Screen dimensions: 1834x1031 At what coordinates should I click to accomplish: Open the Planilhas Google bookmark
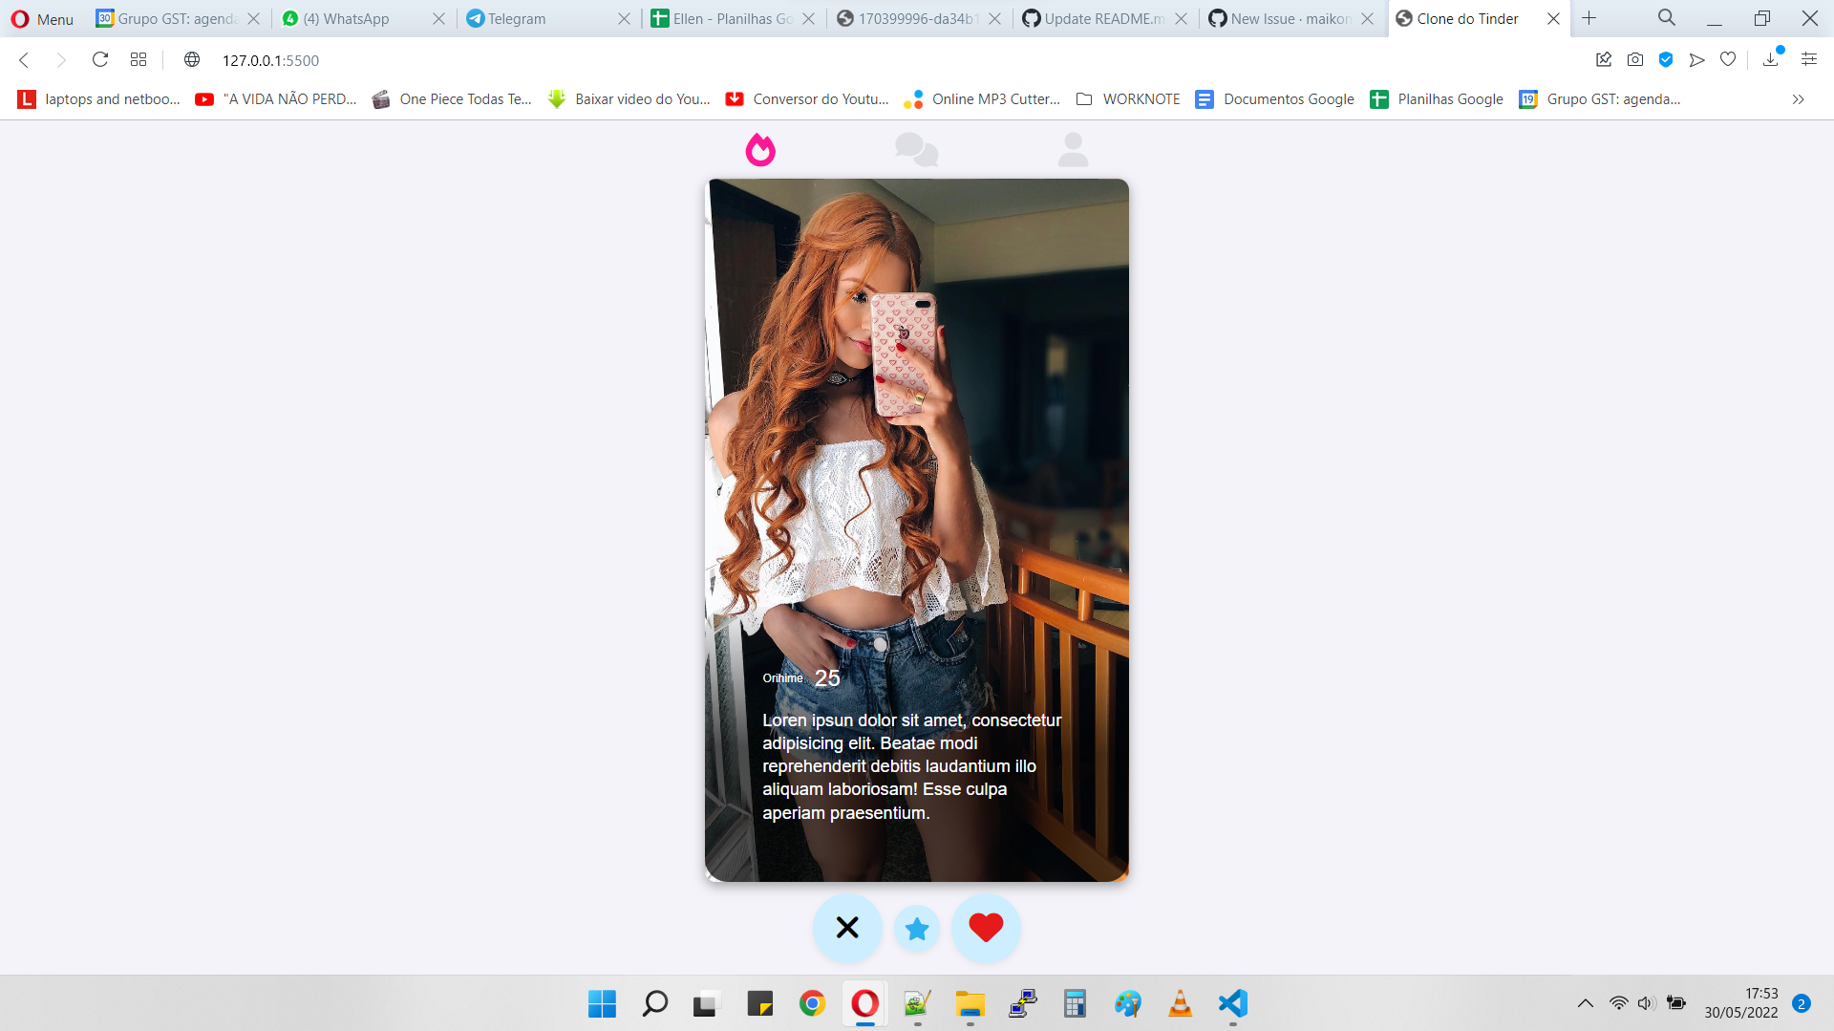click(1438, 98)
